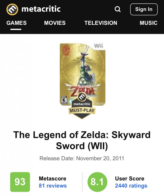This screenshot has width=164, height=196.
Task: Open the 2440 ratings link
Action: 131,186
